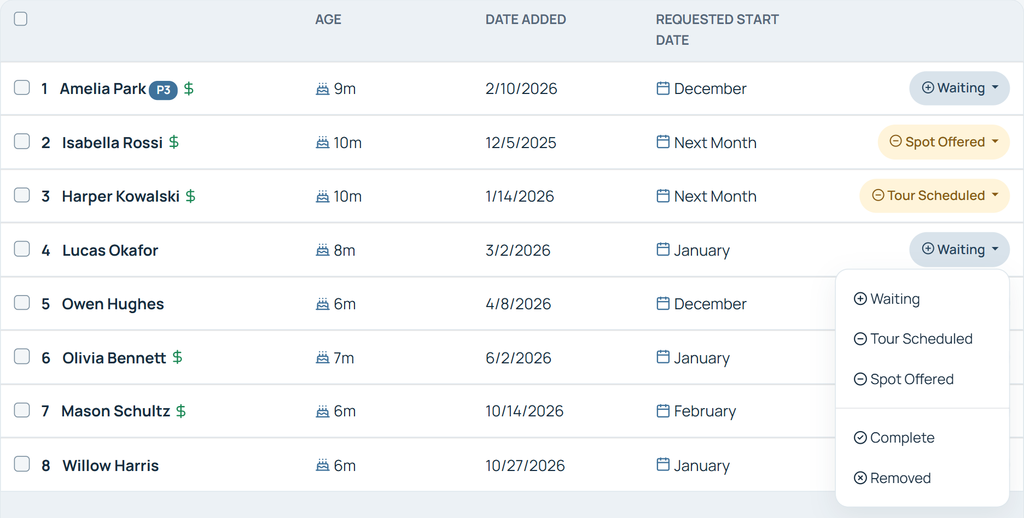1024x518 pixels.
Task: Tick the checkbox for Willow Harris
Action: click(x=22, y=464)
